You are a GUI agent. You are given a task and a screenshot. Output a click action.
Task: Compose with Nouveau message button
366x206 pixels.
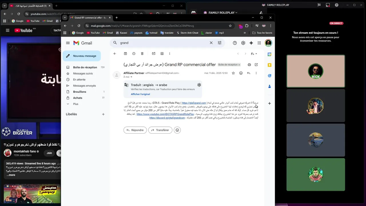(x=81, y=56)
